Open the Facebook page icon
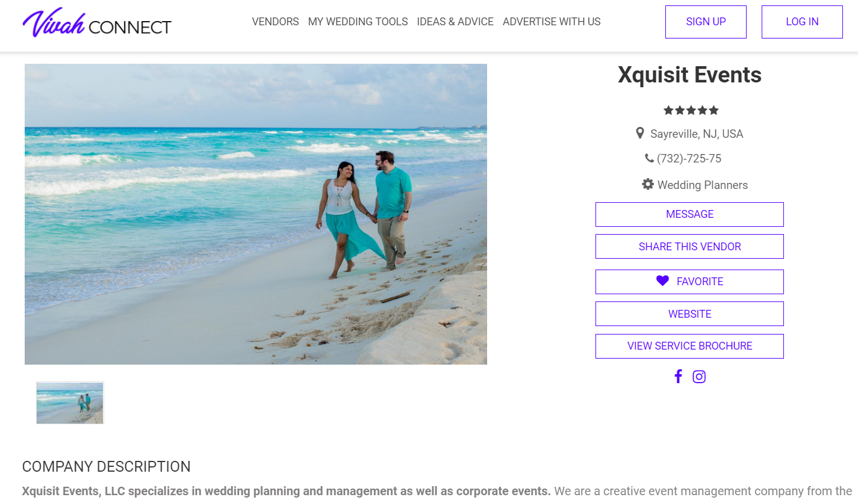The width and height of the screenshot is (858, 503). coord(678,377)
